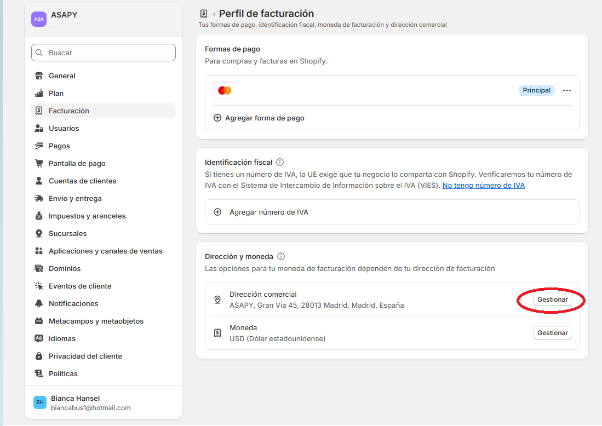This screenshot has height=426, width=602.
Task: Click info icon next to Identificación fiscal
Action: pyautogui.click(x=280, y=162)
